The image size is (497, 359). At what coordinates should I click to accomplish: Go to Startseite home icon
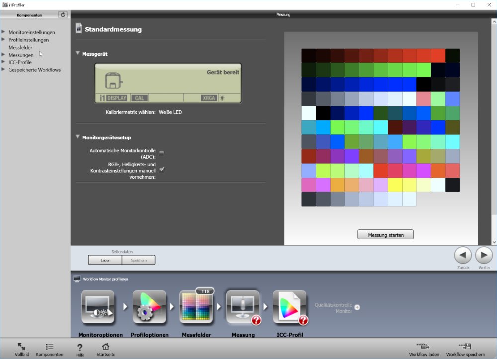pyautogui.click(x=105, y=347)
